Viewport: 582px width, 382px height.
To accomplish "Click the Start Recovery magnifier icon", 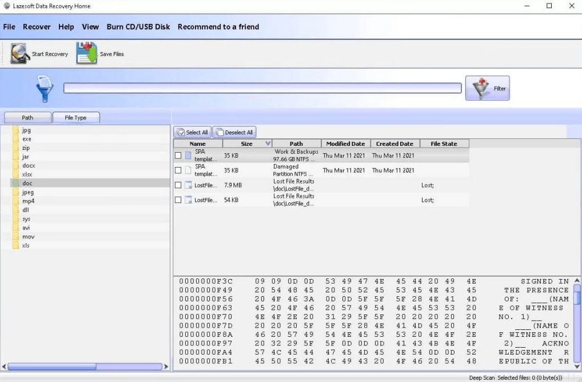I will (x=20, y=54).
